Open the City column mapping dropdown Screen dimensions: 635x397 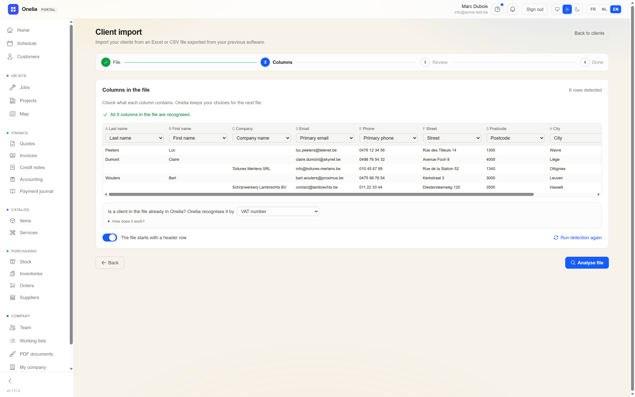click(x=575, y=138)
